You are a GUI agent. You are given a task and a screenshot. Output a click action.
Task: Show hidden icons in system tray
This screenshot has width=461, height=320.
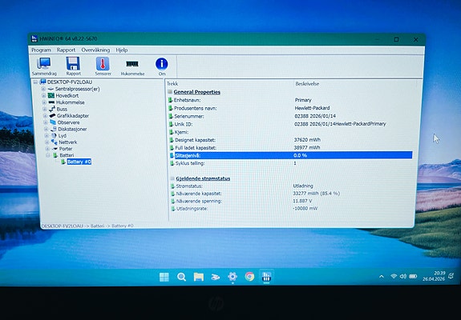click(x=382, y=276)
